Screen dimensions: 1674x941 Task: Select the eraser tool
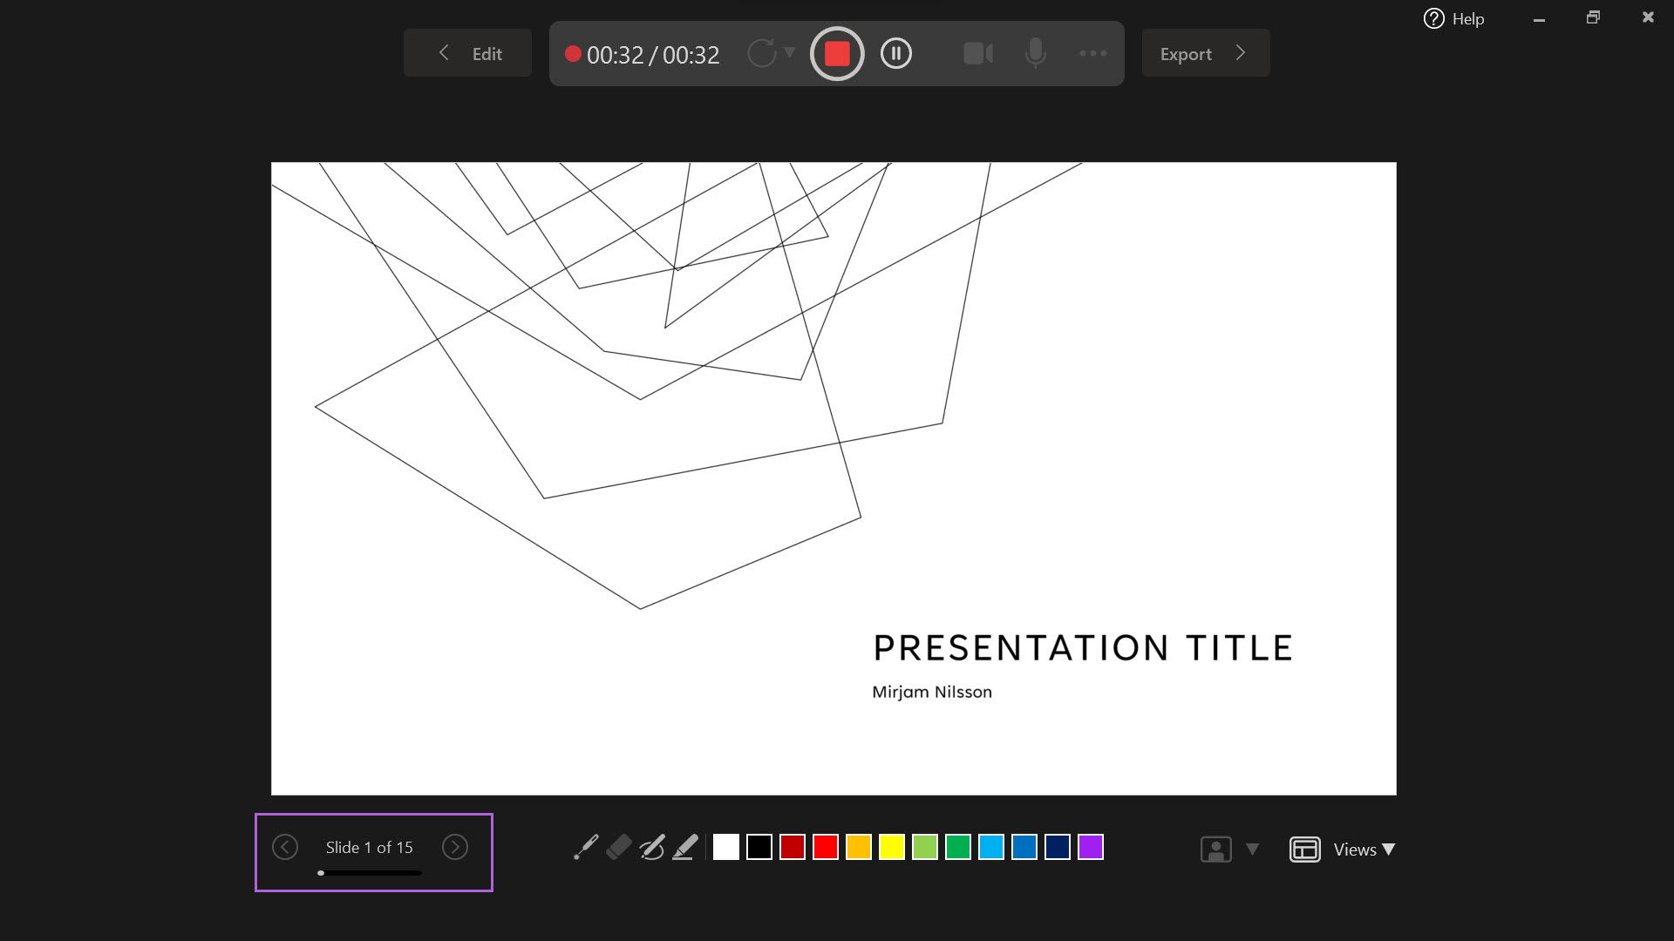pos(620,848)
